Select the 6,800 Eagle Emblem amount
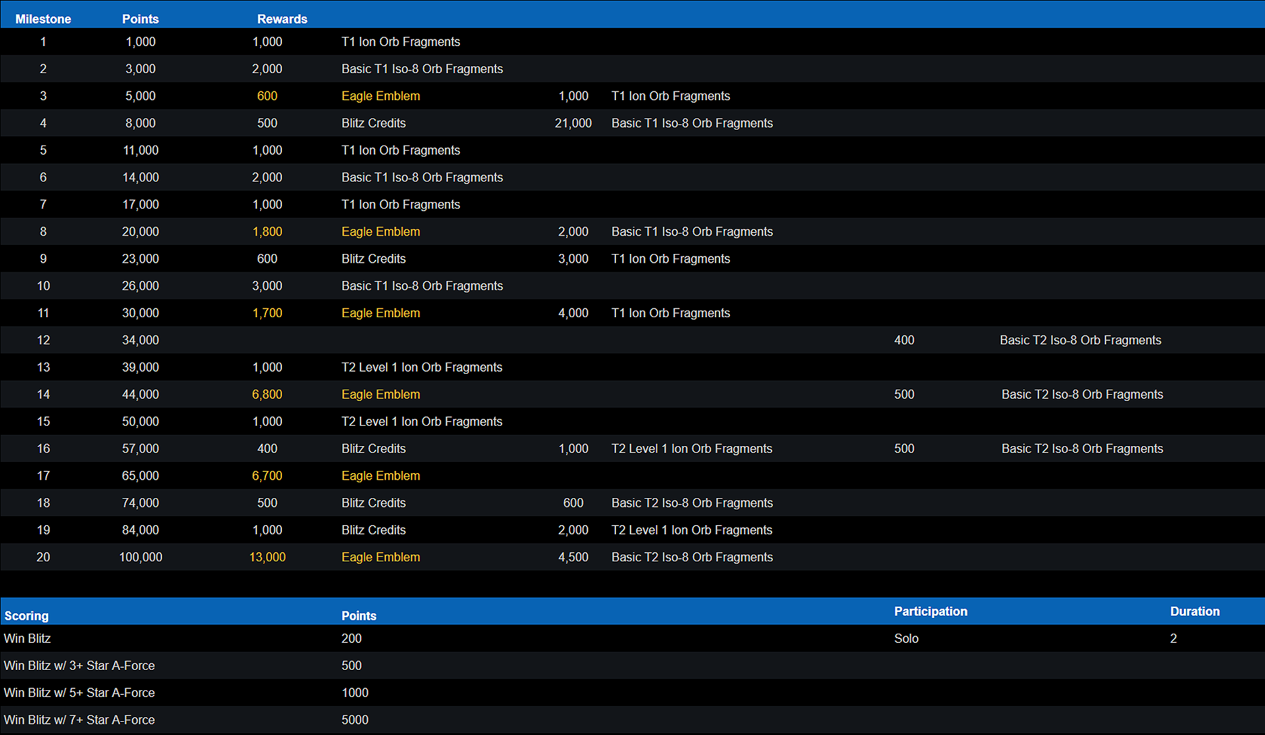The height and width of the screenshot is (735, 1265). coord(267,394)
